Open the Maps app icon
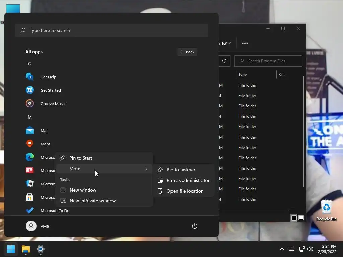This screenshot has width=343, height=257. click(x=30, y=144)
